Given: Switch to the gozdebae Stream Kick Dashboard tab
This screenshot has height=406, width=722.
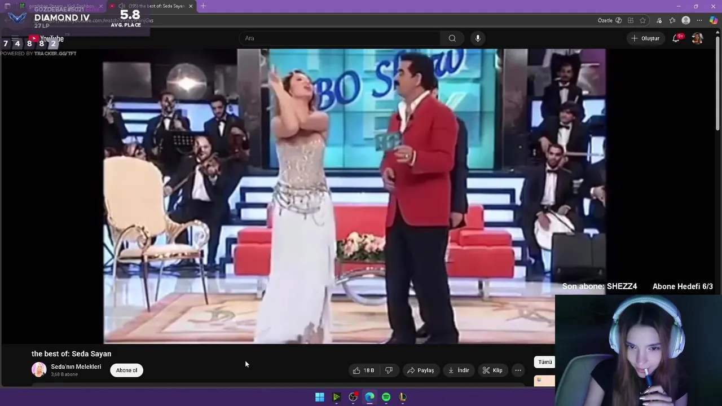Looking at the screenshot, I should click(60, 6).
